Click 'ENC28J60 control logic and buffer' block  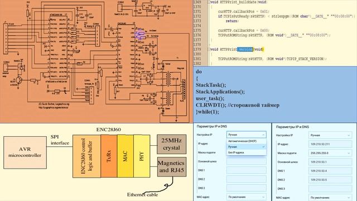click(x=86, y=156)
